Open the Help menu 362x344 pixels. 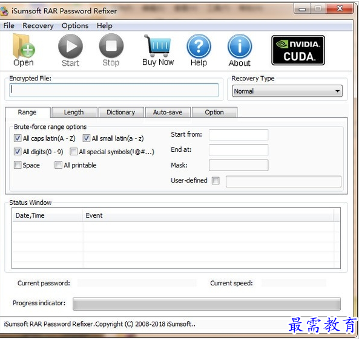click(x=104, y=25)
